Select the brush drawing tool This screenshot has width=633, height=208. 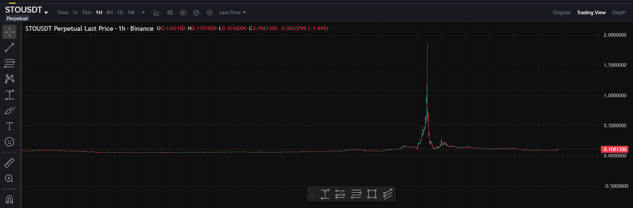pos(9,111)
